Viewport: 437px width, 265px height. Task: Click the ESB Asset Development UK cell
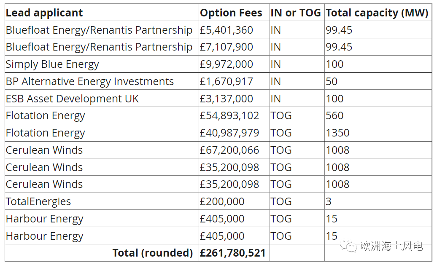(72, 99)
